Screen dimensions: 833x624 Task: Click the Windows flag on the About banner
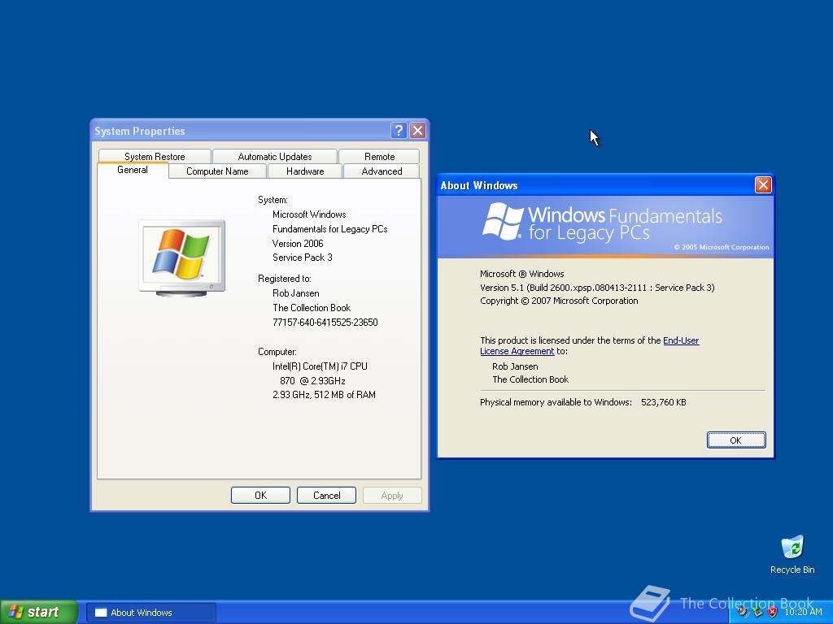pyautogui.click(x=503, y=222)
